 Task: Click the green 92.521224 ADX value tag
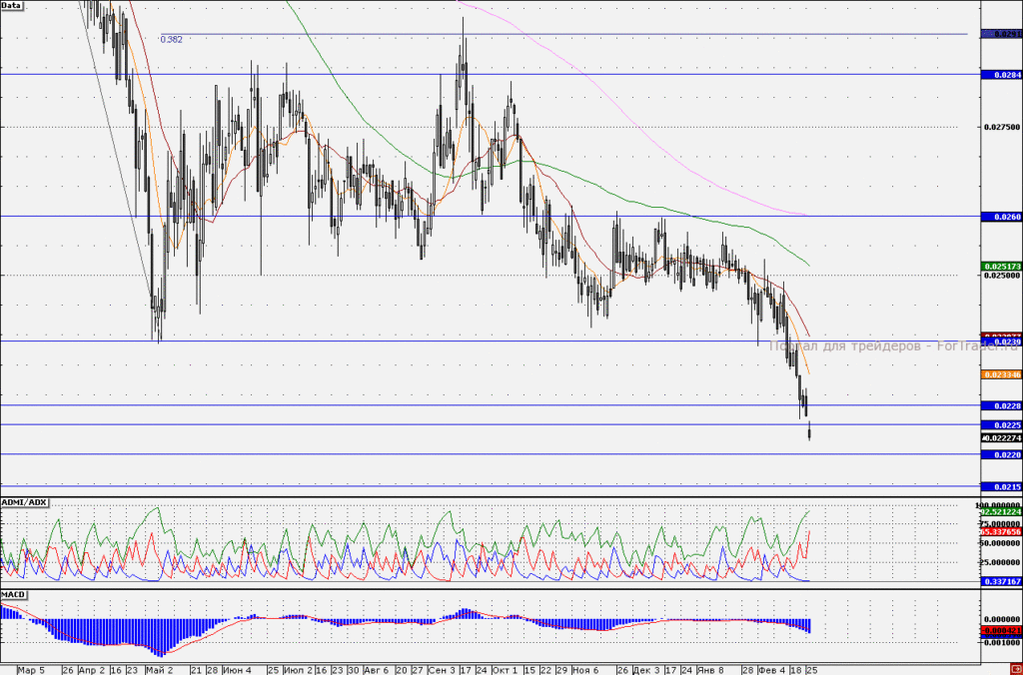click(1001, 512)
